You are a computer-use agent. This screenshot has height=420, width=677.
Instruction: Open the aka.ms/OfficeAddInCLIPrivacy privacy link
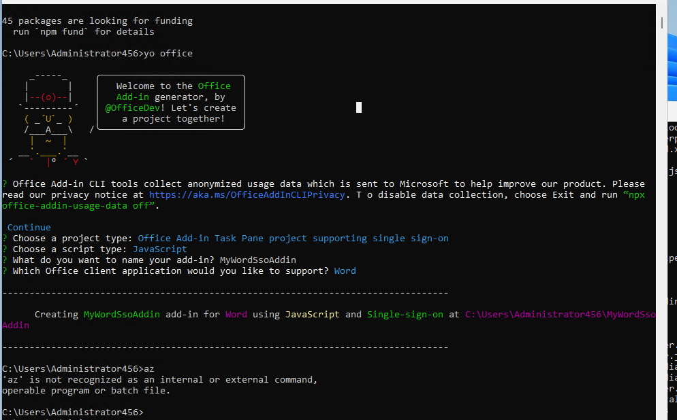pos(247,194)
